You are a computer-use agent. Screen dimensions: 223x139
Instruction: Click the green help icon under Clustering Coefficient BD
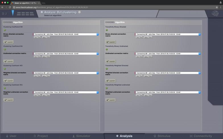point(5,30)
